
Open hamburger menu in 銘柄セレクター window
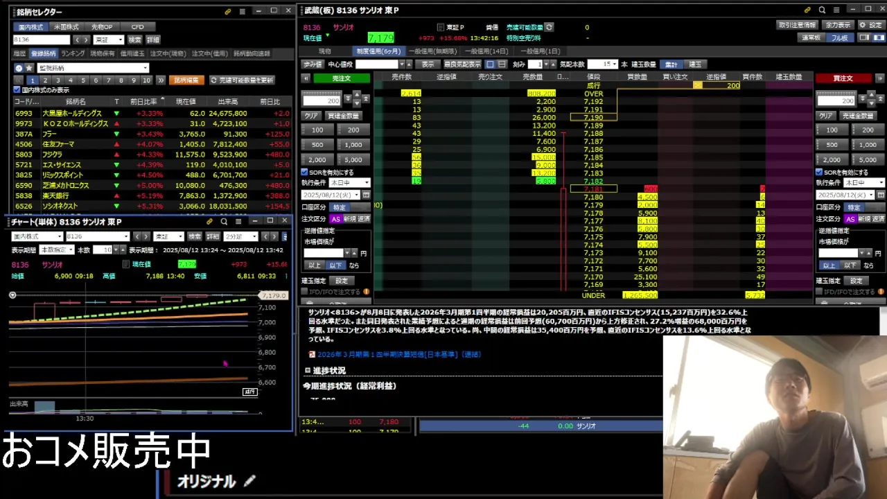[x=242, y=12]
